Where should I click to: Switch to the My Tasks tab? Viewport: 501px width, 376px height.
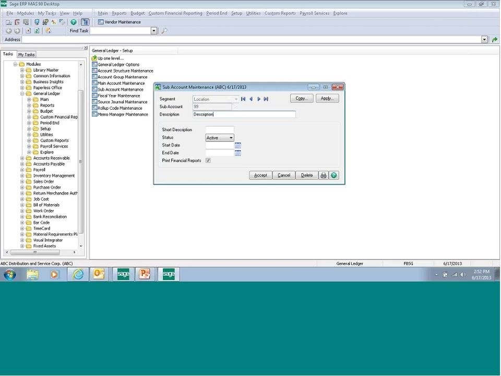pos(26,55)
